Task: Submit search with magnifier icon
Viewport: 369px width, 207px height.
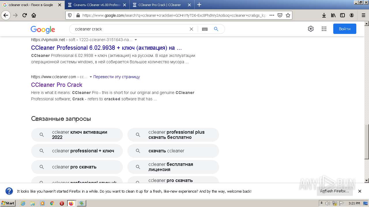Action: [216, 29]
